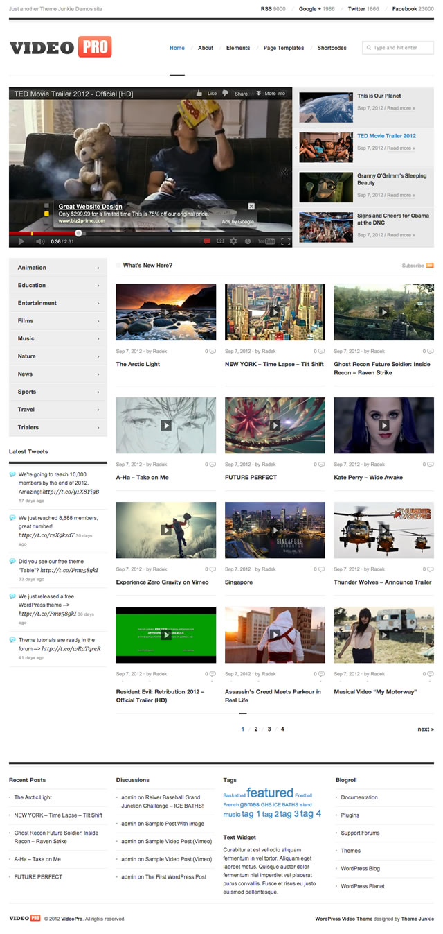This screenshot has width=443, height=934.
Task: Dislike the video with thumbs down
Action: click(225, 93)
